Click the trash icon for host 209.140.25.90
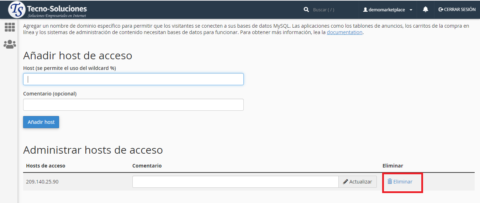The image size is (480, 203). [390, 182]
